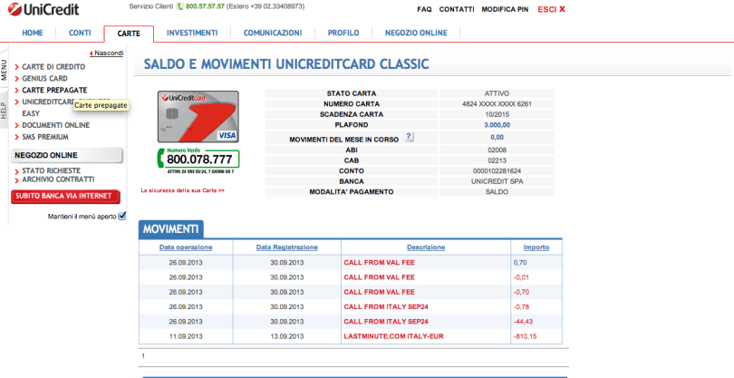Click the red arrow beside Stato Richieste

tap(16, 170)
